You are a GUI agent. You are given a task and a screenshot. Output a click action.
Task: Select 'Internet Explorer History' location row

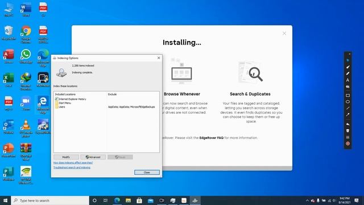pyautogui.click(x=71, y=99)
